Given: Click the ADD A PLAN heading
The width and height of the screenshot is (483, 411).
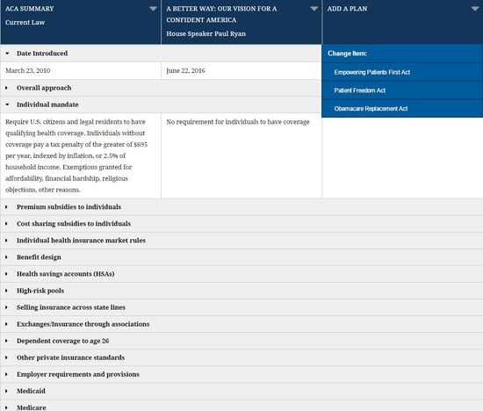Looking at the screenshot, I should 347,9.
